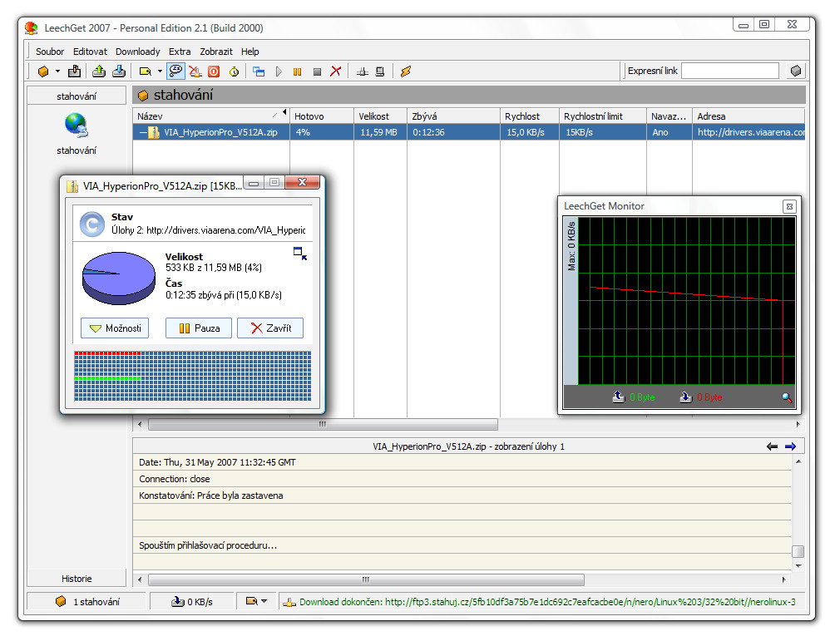The height and width of the screenshot is (636, 835).
Task: Sort list by Hotovo column header
Action: click(322, 116)
